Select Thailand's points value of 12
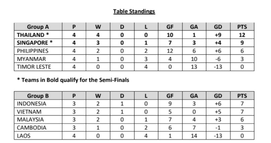 tap(242, 35)
